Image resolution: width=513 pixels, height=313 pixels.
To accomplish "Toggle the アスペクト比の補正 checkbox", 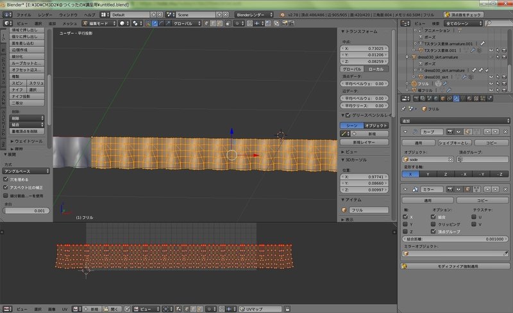I will (x=6, y=188).
